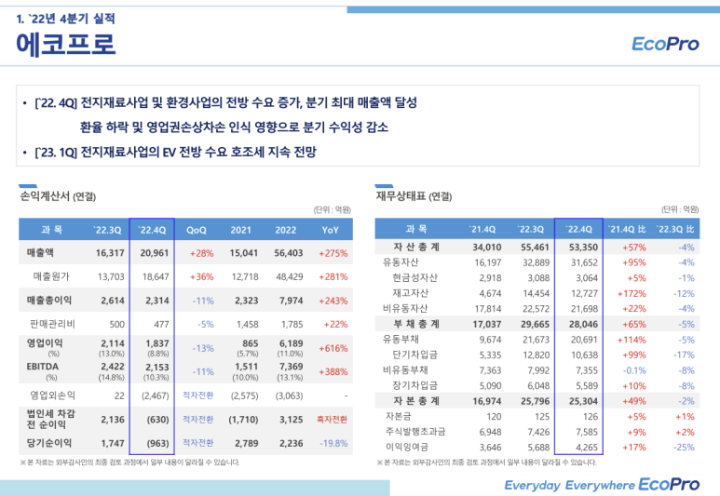Click the '자 본 총 계' row label
The height and width of the screenshot is (496, 720).
(x=416, y=401)
